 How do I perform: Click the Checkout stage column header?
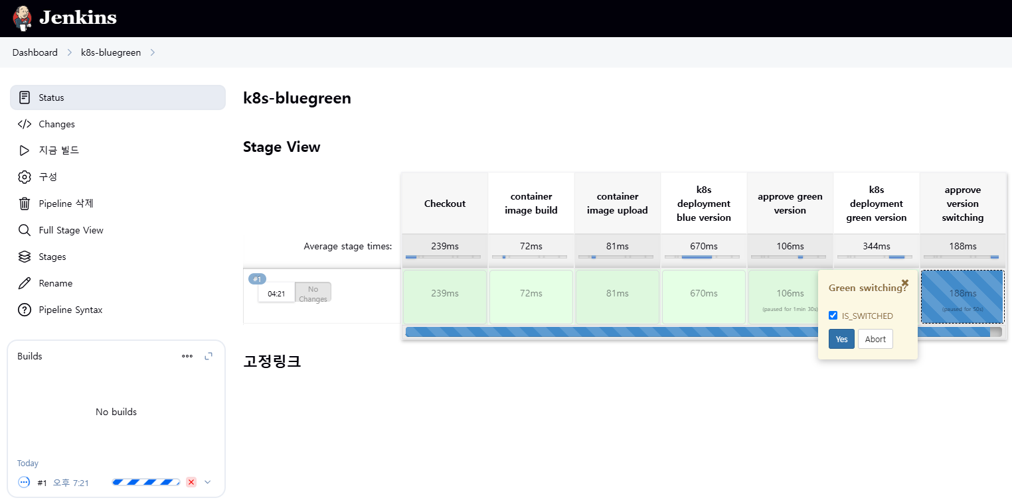pyautogui.click(x=445, y=204)
